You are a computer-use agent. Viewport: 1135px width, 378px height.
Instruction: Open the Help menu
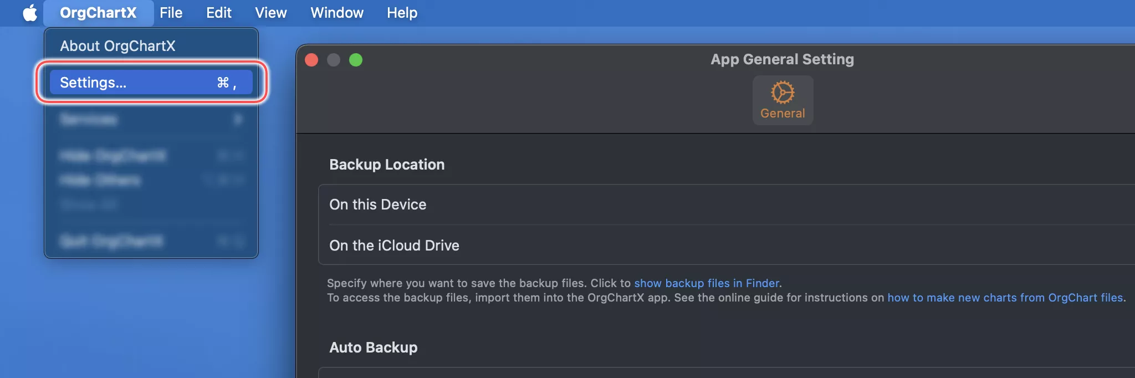click(402, 13)
